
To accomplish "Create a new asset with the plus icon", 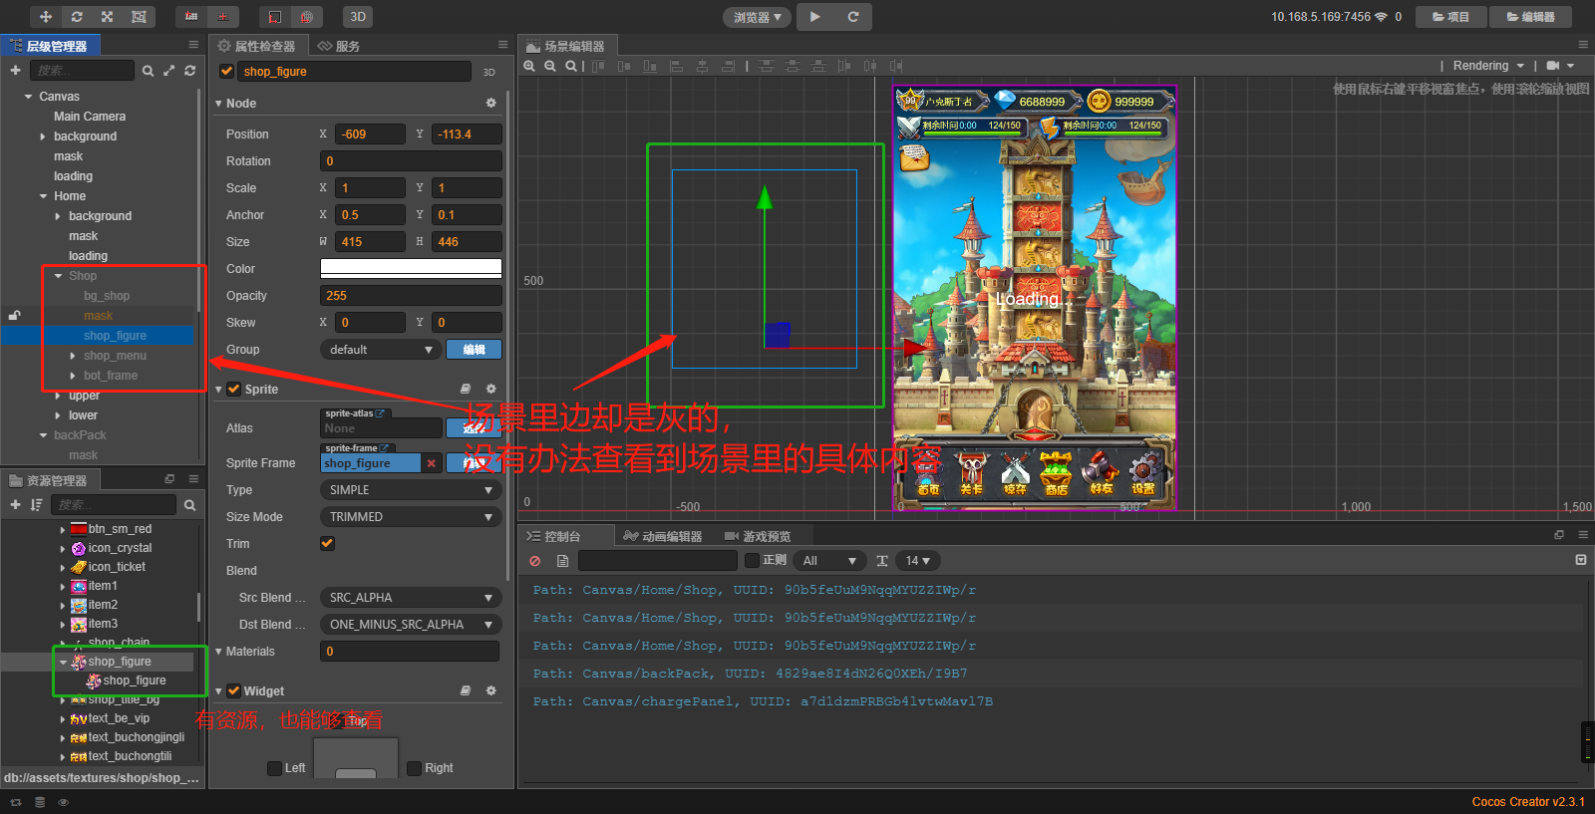I will click(15, 505).
